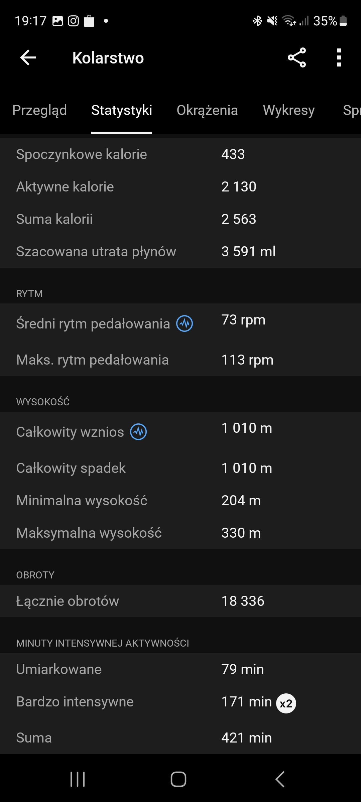
Task: Tap the x2 multiplier badge
Action: 286,703
